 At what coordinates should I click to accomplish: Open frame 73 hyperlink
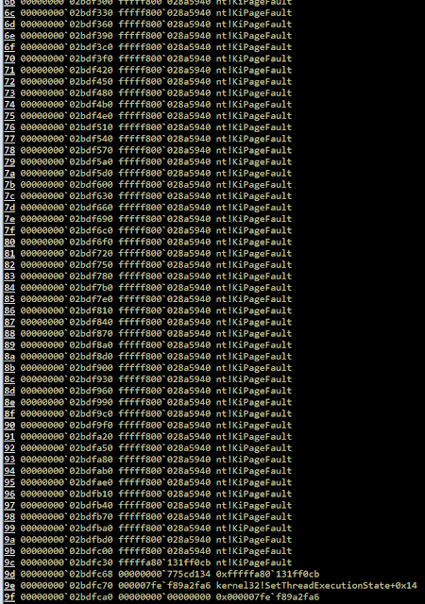(x=9, y=92)
